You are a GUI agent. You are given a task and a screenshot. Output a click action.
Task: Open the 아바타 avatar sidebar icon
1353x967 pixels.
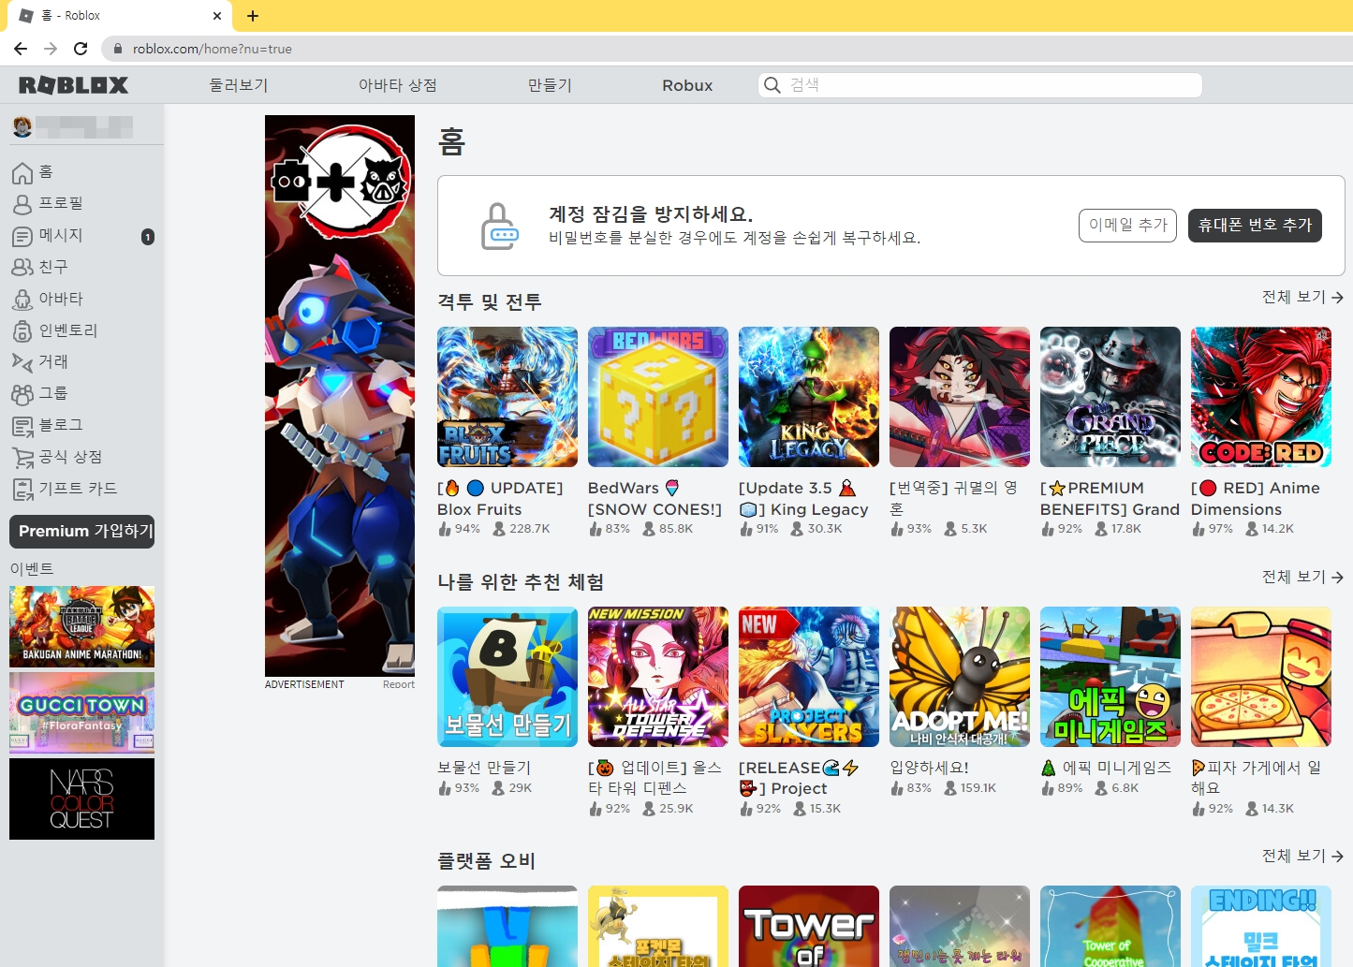pyautogui.click(x=22, y=300)
